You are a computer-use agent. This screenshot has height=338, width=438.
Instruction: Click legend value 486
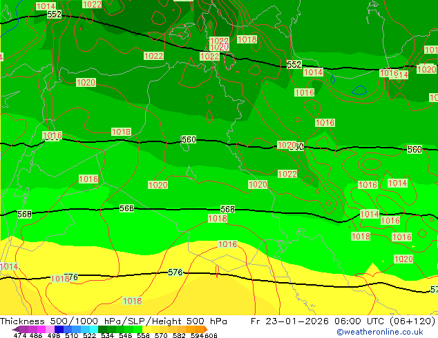[36, 335]
